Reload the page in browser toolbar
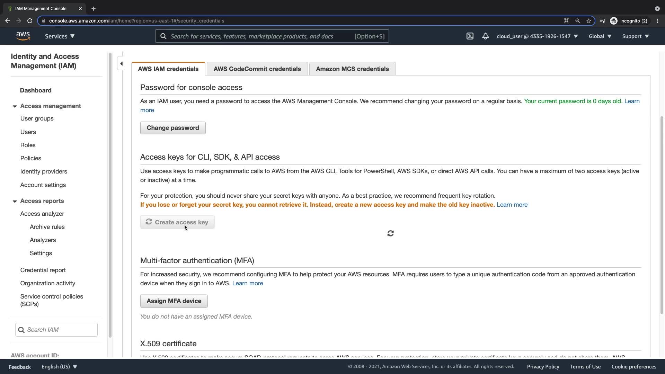Image resolution: width=665 pixels, height=374 pixels. coord(30,21)
